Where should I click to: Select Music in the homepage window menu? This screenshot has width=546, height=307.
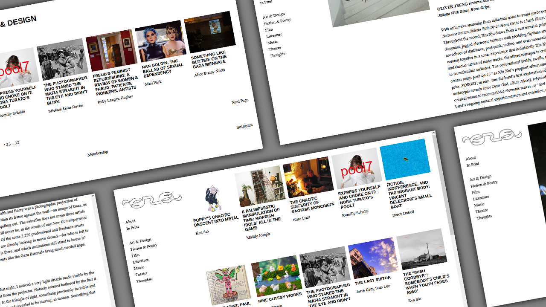tap(139, 268)
